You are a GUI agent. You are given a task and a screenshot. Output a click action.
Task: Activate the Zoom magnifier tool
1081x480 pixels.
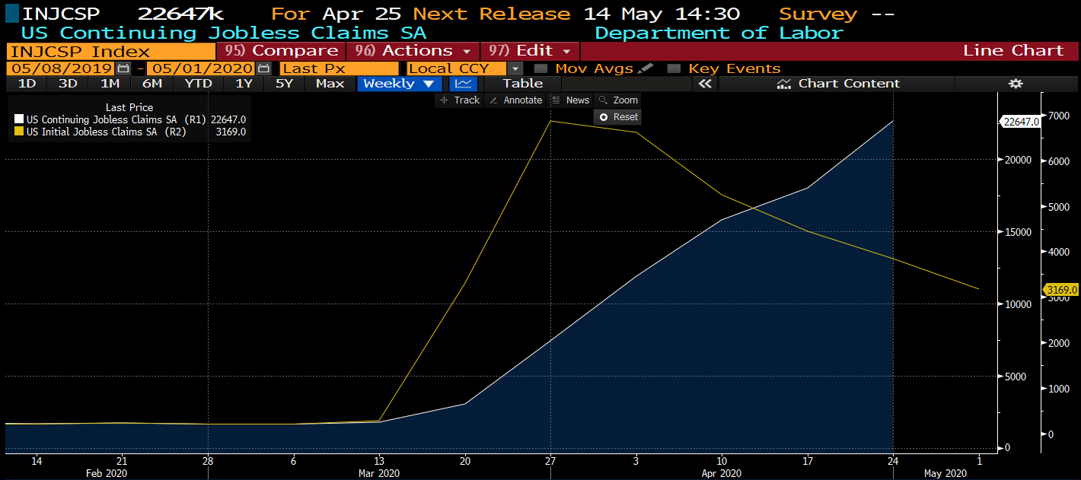[617, 100]
